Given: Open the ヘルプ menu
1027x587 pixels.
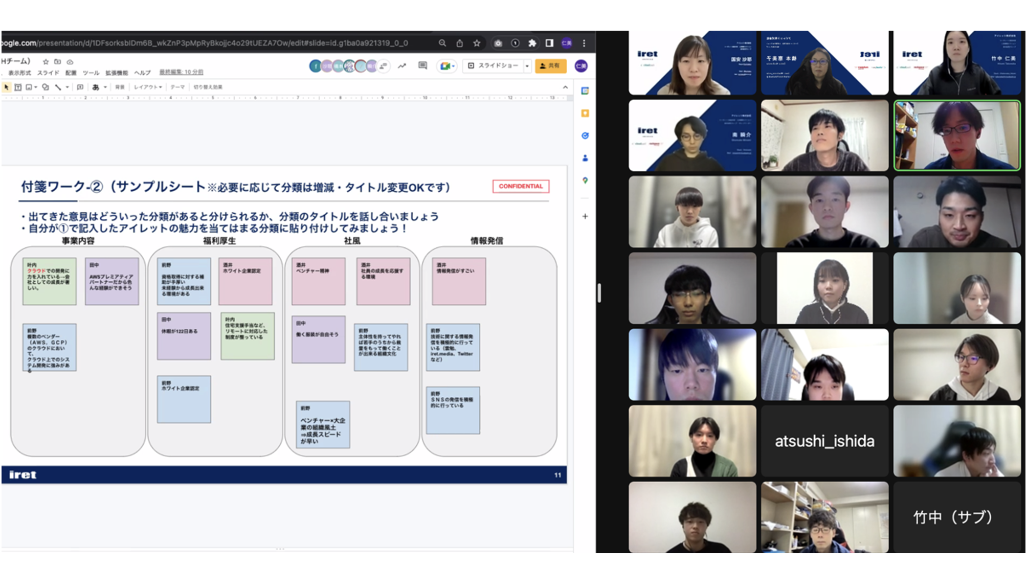Looking at the screenshot, I should 142,73.
